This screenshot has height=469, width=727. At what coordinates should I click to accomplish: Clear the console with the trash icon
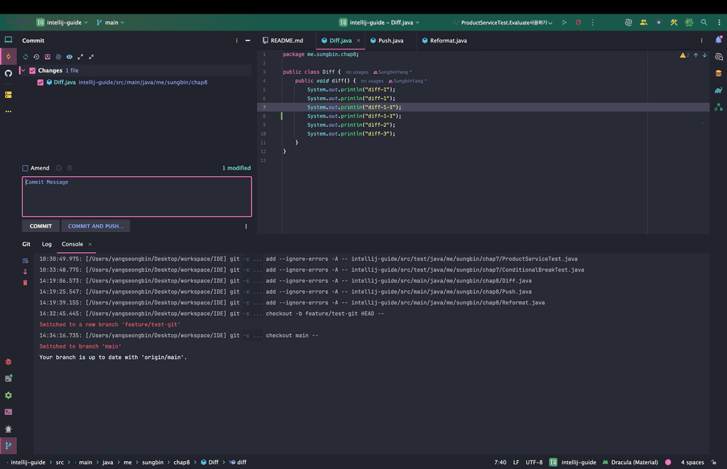26,282
